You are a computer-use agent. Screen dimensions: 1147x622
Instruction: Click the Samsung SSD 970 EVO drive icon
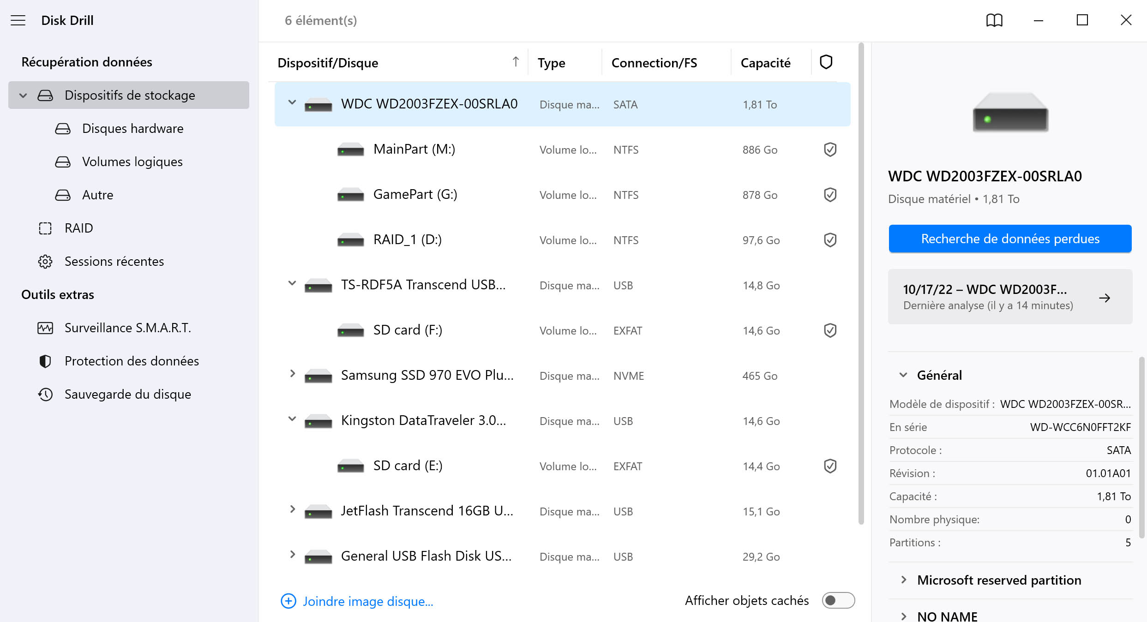pos(318,376)
